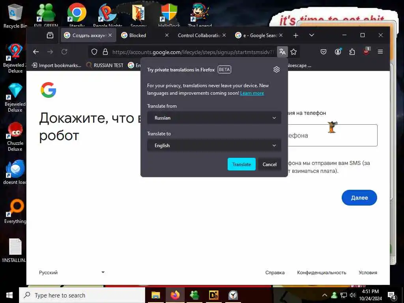The image size is (404, 303).
Task: Expand Translate to English dropdown
Action: coord(214,146)
